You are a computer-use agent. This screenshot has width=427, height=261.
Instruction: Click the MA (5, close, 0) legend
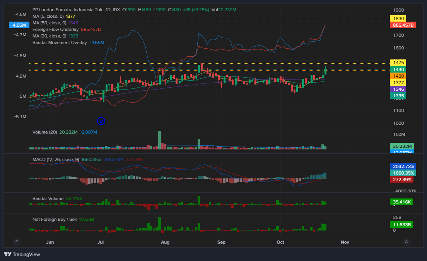48,16
